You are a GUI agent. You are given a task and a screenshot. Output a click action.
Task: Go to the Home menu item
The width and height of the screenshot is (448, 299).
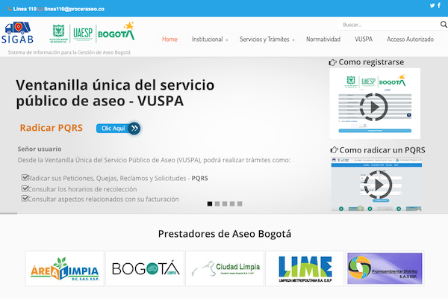[169, 39]
